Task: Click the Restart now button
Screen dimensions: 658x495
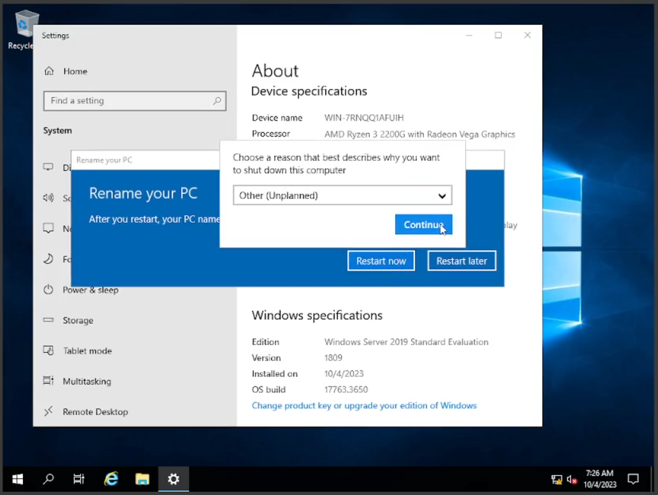Action: [x=381, y=261]
